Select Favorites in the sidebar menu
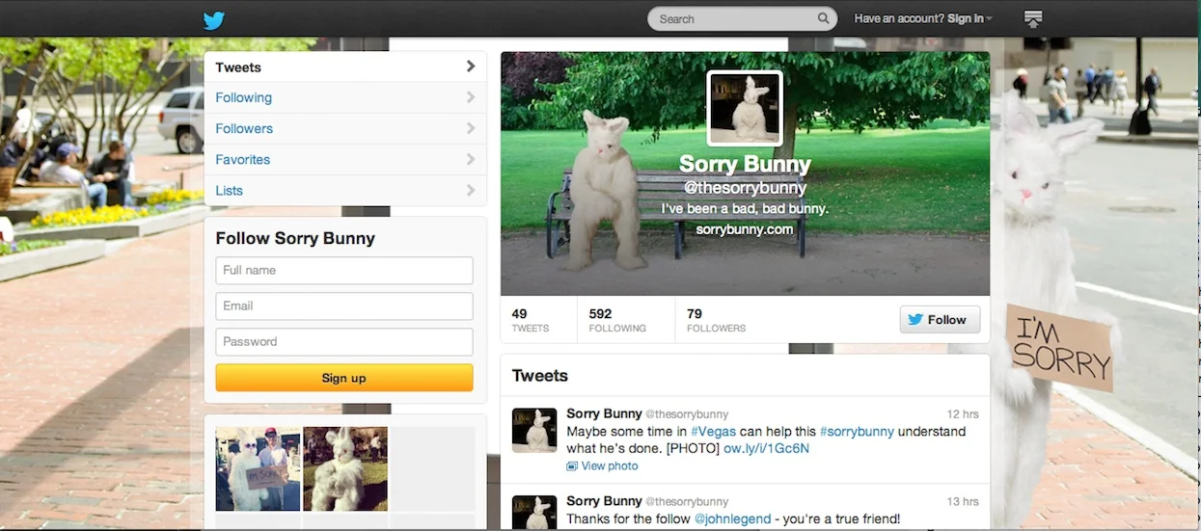1201x531 pixels. pyautogui.click(x=345, y=159)
